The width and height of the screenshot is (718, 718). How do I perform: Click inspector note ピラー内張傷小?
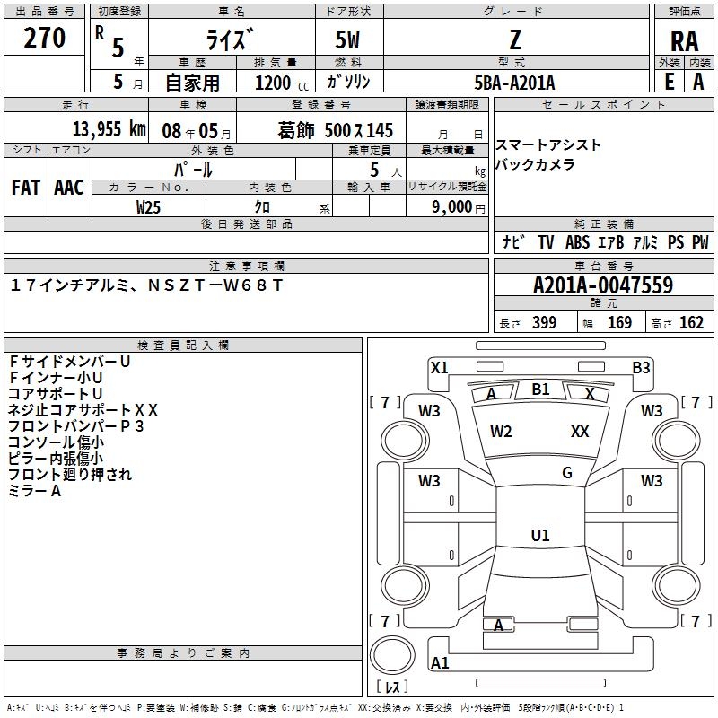56,459
